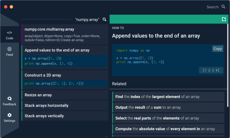
Task: Click the Code icon in sidebar
Action: click(x=9, y=33)
